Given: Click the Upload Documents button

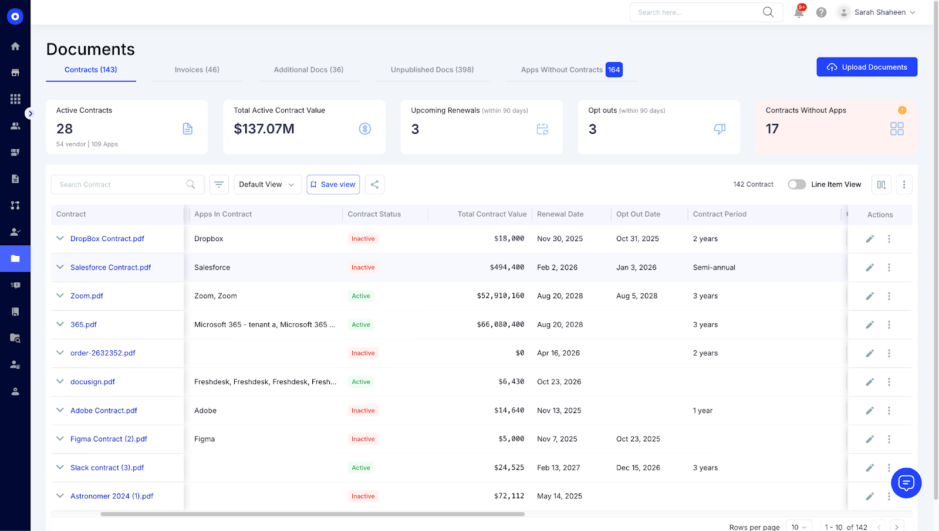Looking at the screenshot, I should [867, 67].
